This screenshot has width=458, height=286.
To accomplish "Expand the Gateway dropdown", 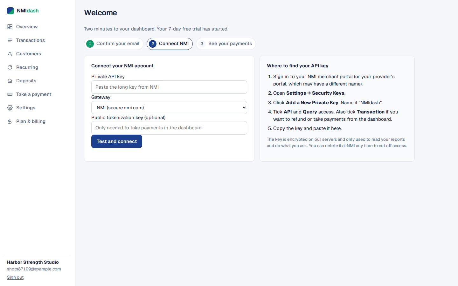I will (x=169, y=108).
